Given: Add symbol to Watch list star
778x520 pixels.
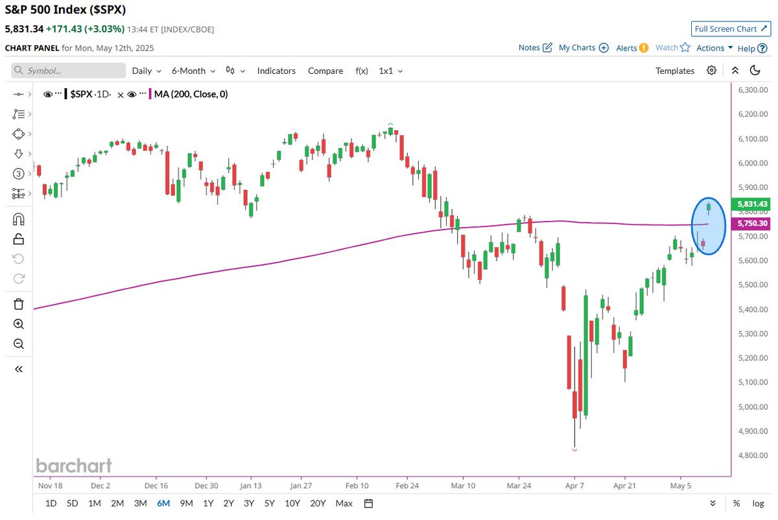Looking at the screenshot, I should tap(673, 47).
